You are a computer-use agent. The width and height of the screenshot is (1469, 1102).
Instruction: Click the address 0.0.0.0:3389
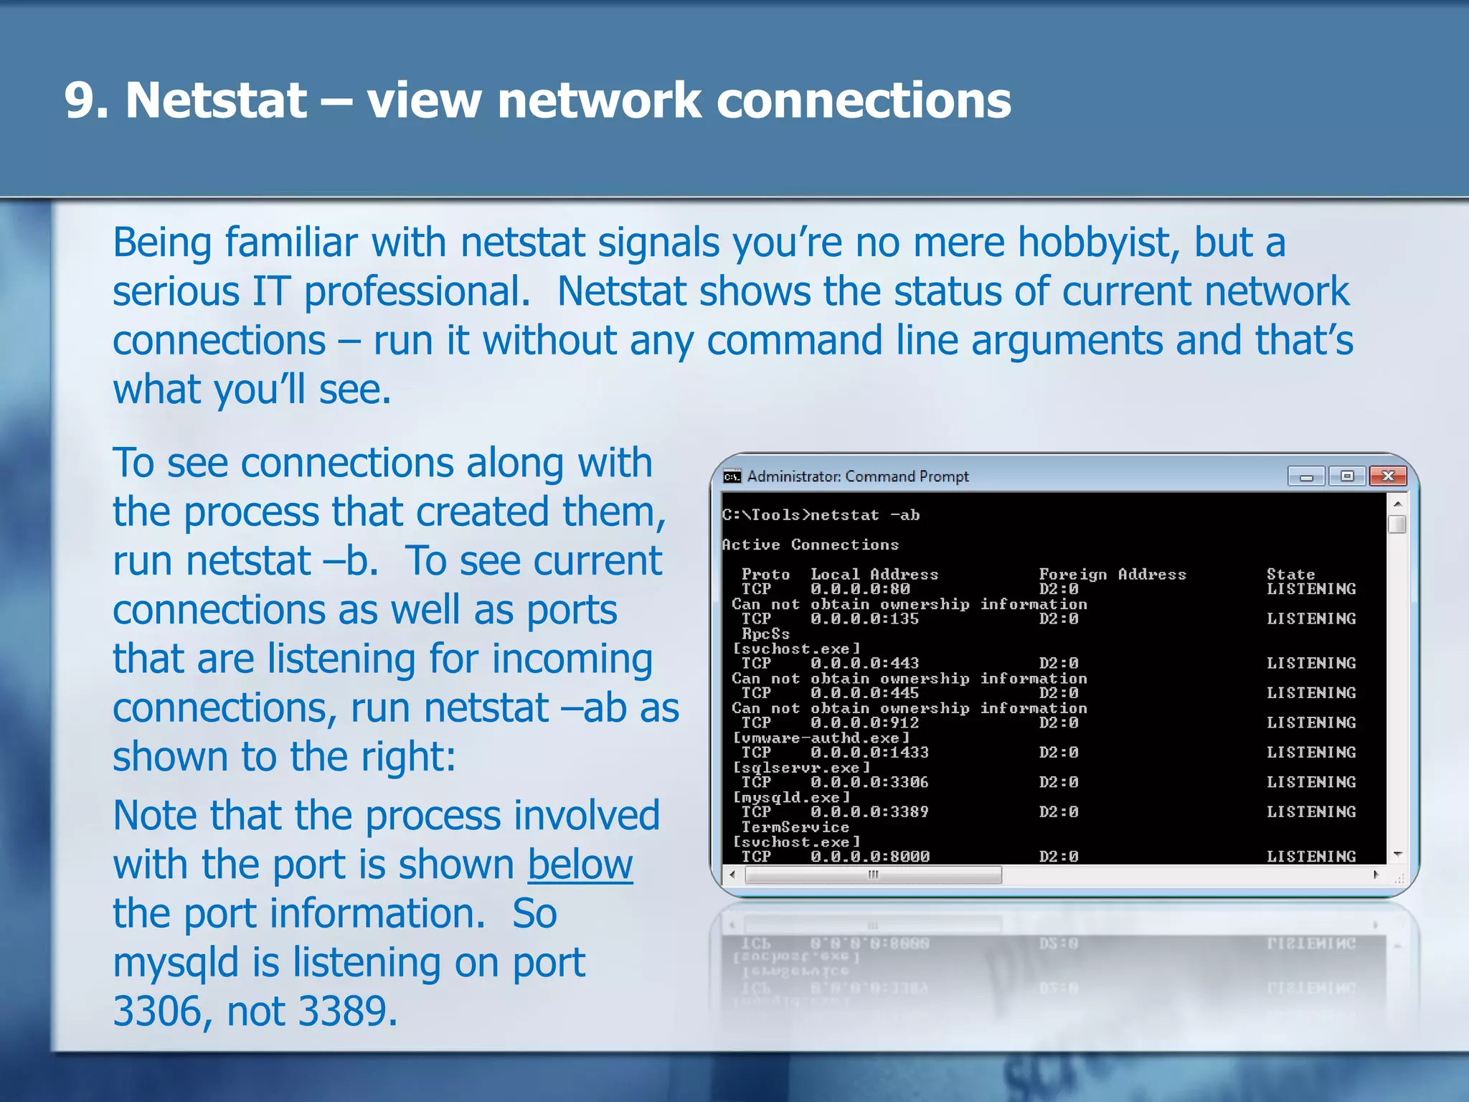(870, 812)
